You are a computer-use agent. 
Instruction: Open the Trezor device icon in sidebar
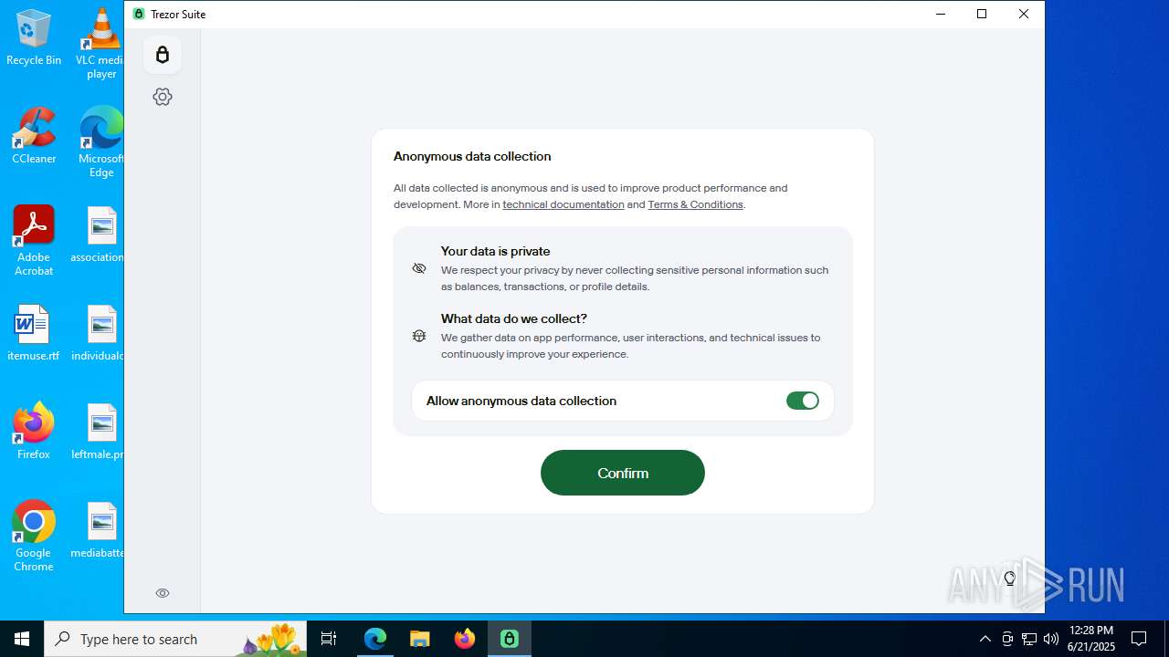(x=163, y=55)
